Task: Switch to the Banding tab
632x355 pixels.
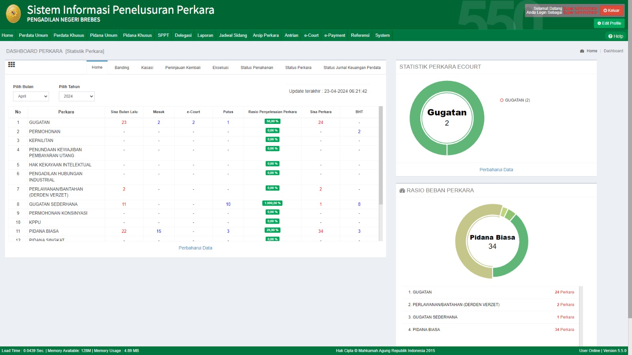Action: (x=122, y=68)
